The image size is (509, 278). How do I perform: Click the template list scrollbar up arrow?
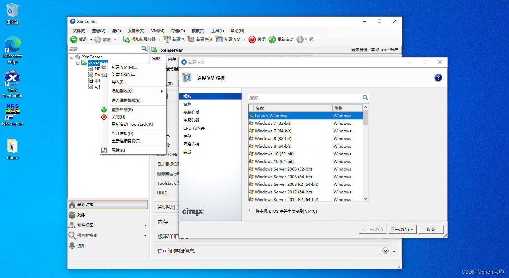tap(366, 107)
